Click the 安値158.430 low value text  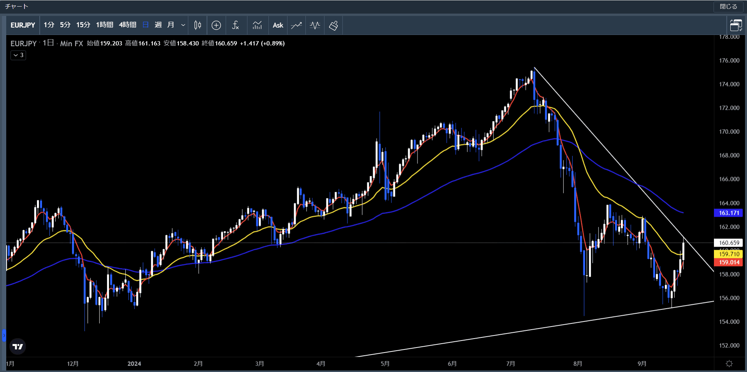coord(181,43)
